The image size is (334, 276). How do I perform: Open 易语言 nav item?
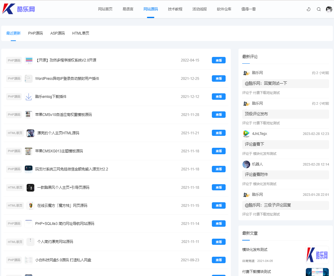[128, 9]
